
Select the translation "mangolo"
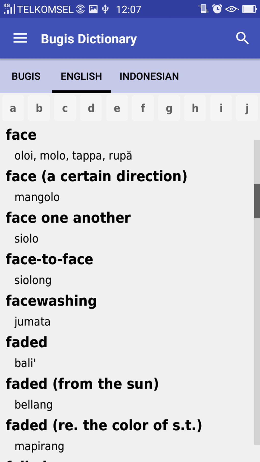pos(37,197)
